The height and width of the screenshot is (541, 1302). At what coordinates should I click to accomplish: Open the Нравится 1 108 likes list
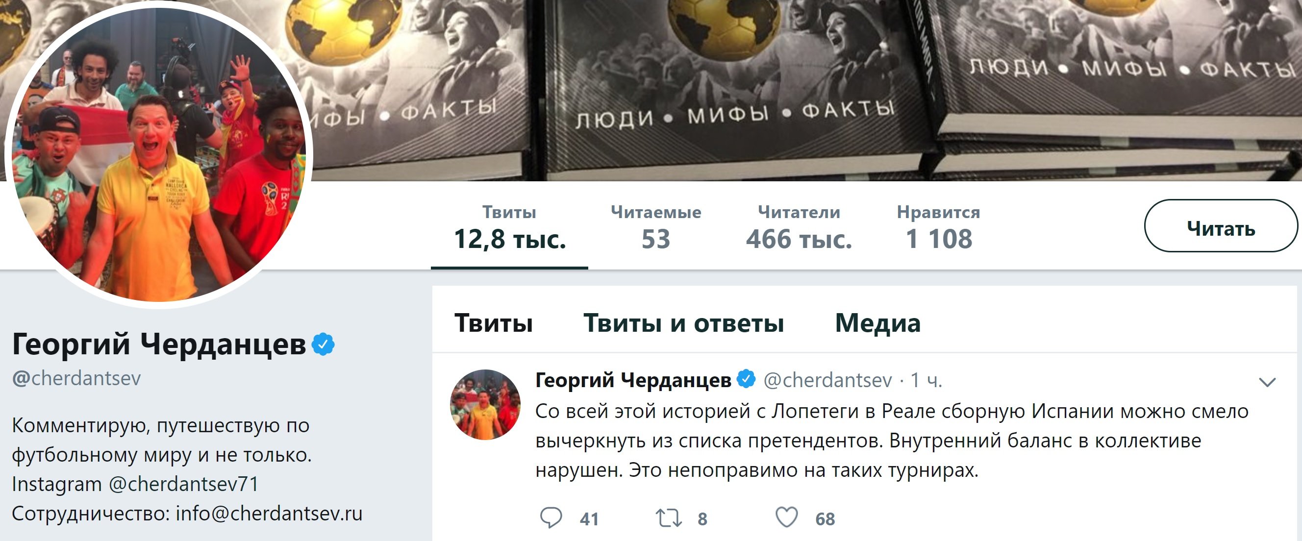pyautogui.click(x=939, y=228)
